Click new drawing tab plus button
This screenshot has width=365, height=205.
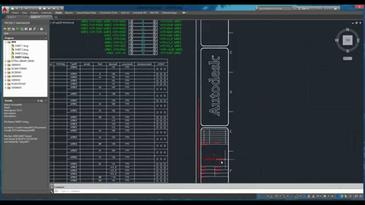coord(56,17)
